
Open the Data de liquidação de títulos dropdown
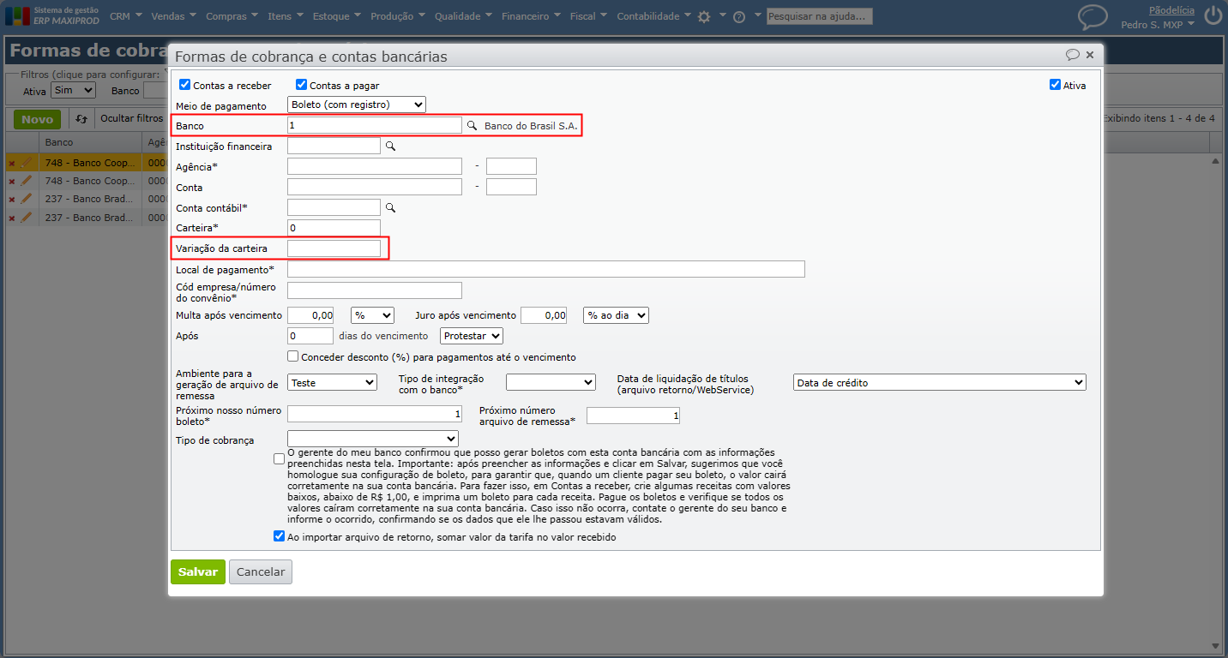point(940,382)
